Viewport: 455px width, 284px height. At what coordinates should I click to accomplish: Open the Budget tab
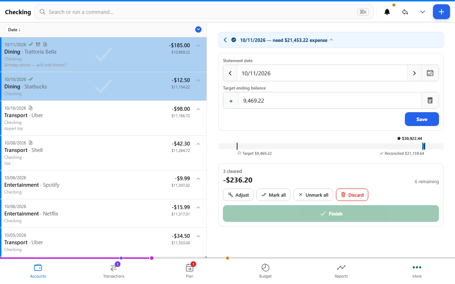click(266, 271)
